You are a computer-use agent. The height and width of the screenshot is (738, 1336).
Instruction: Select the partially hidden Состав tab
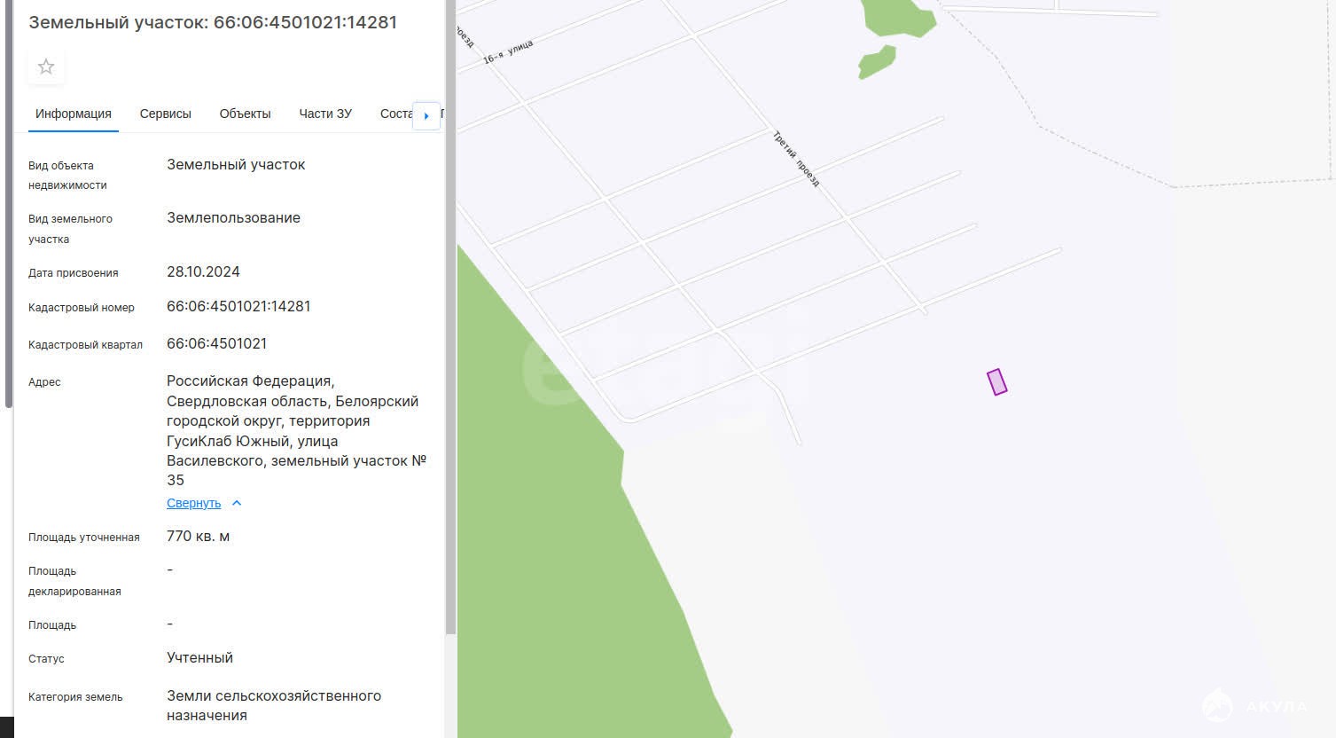395,114
